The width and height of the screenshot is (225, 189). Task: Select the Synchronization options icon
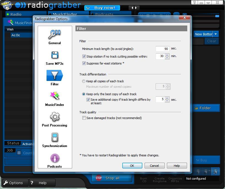(x=54, y=138)
